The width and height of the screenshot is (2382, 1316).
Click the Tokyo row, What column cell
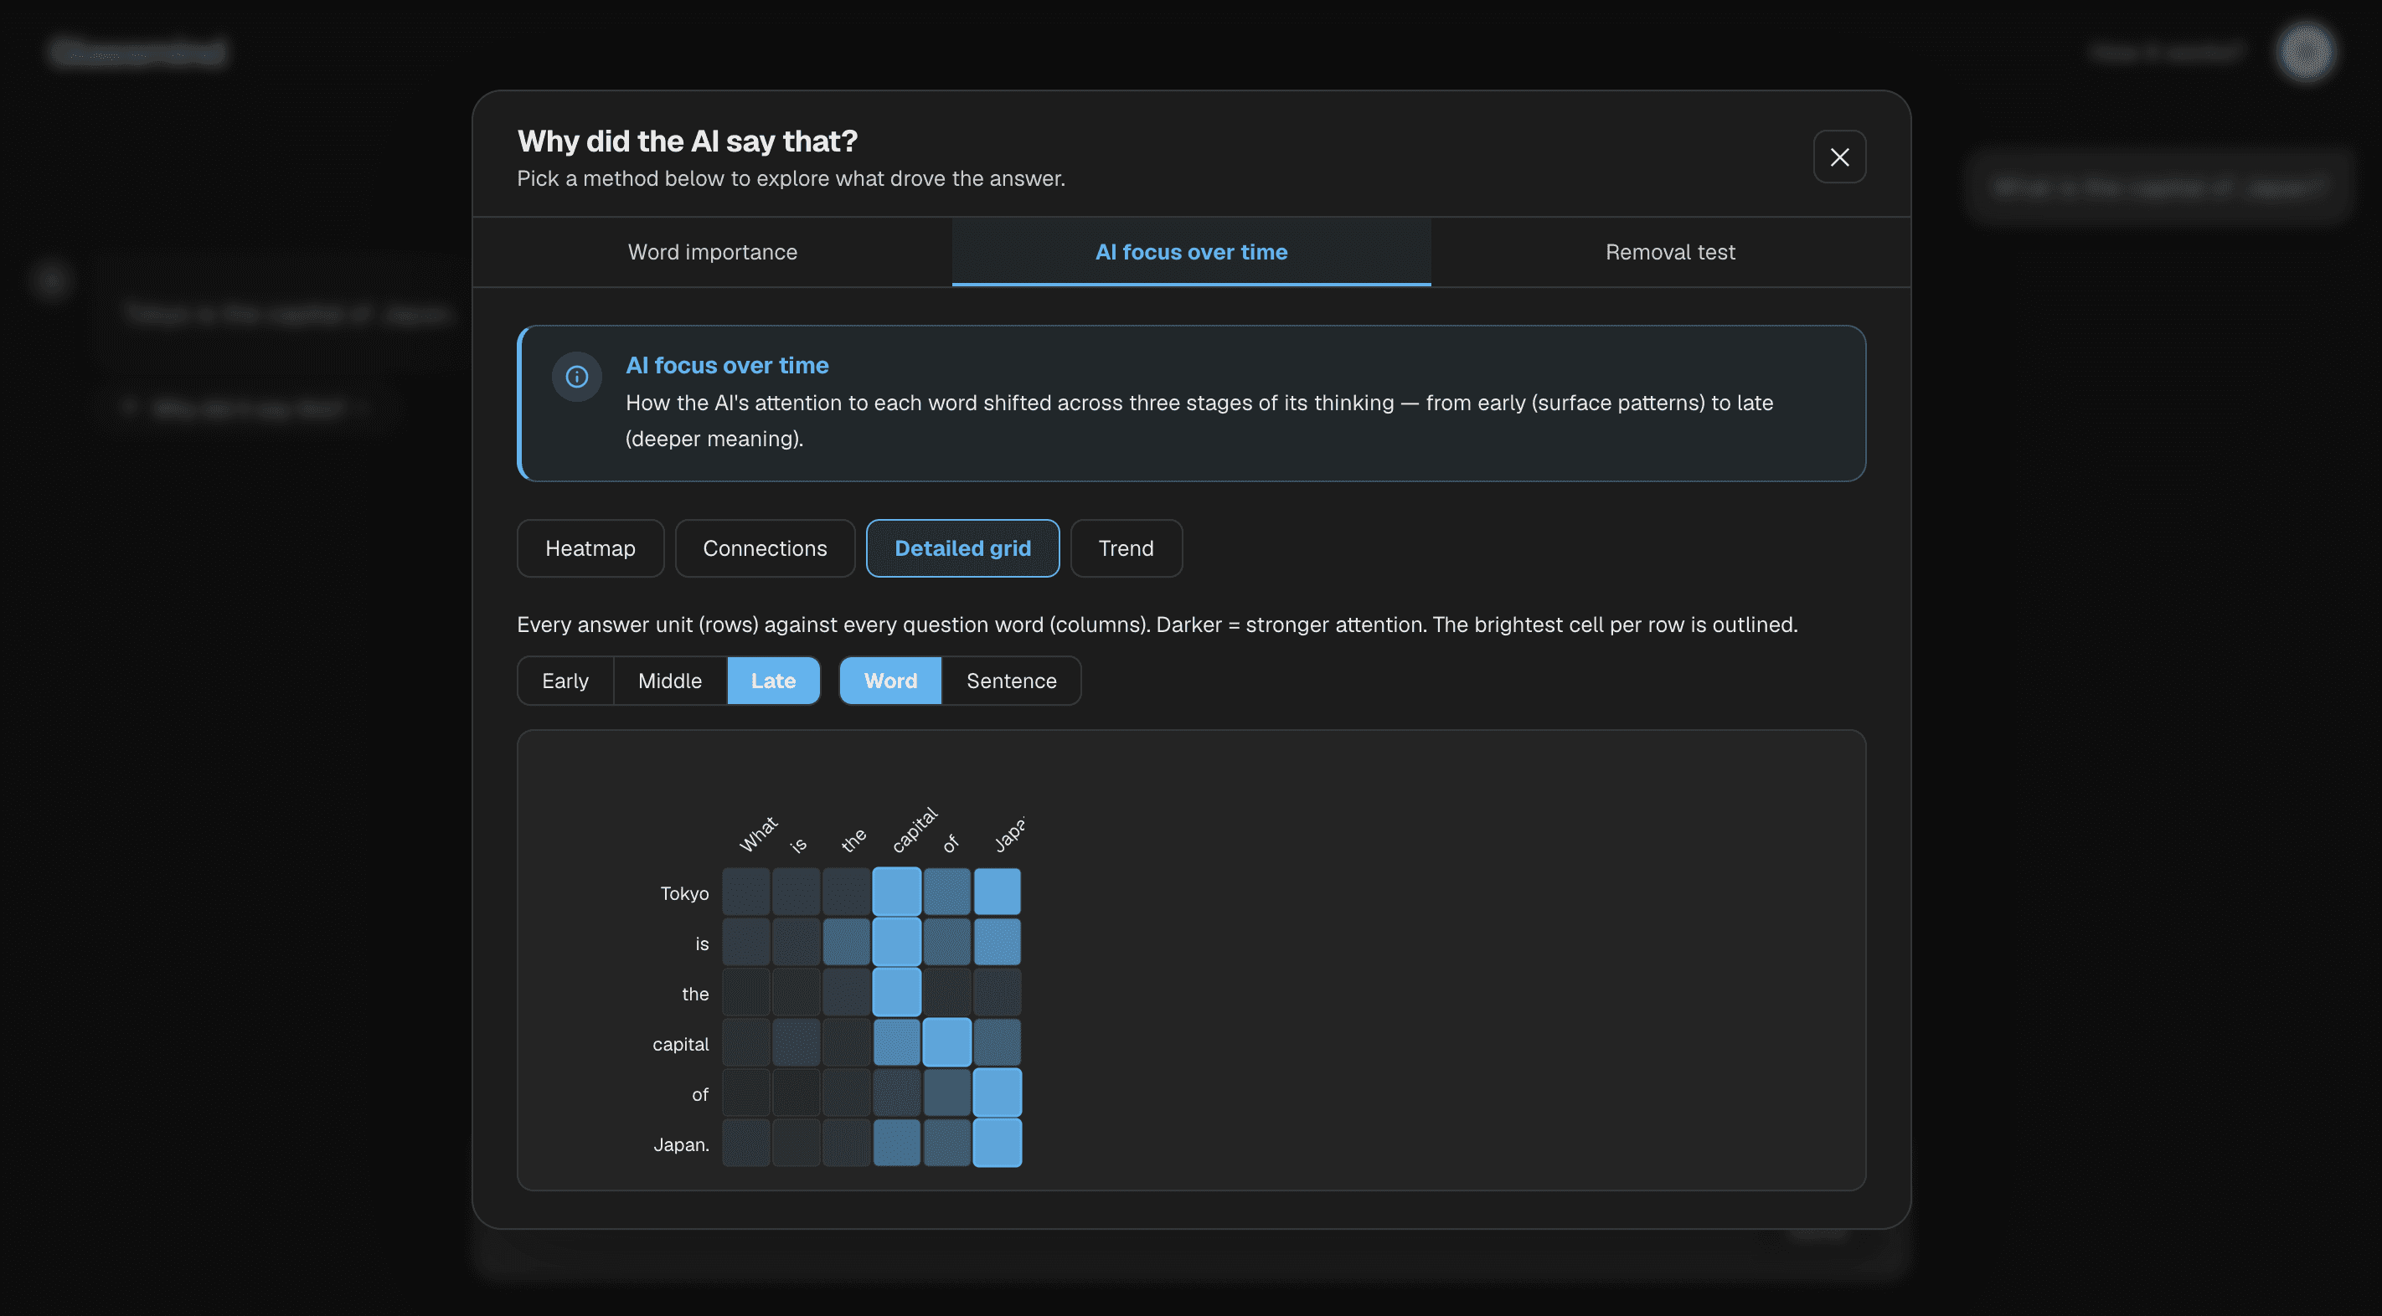[x=745, y=892]
